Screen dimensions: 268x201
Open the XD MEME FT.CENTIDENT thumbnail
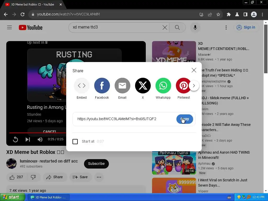tap(174, 52)
